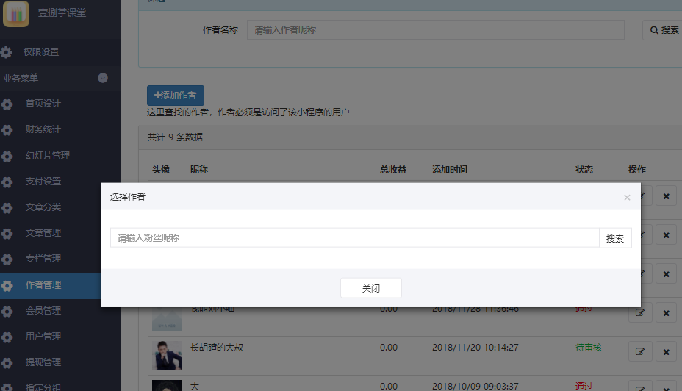Click 待审核 status of 长胡碴的大叔
Image resolution: width=682 pixels, height=391 pixels.
pos(589,348)
